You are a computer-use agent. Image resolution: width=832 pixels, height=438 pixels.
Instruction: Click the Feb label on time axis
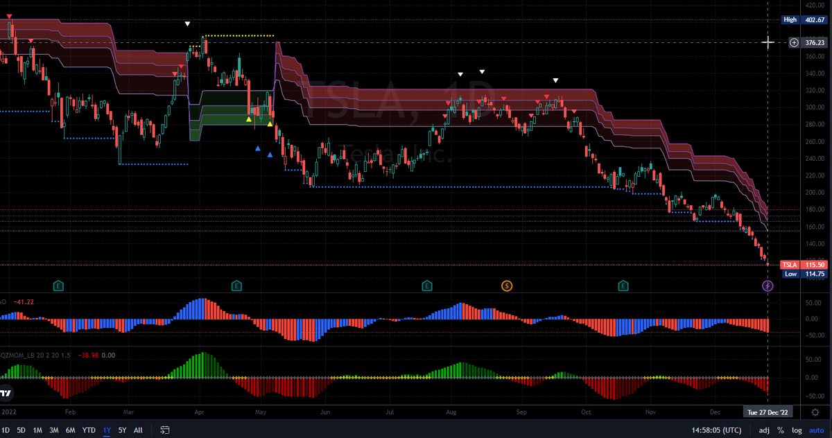click(69, 411)
